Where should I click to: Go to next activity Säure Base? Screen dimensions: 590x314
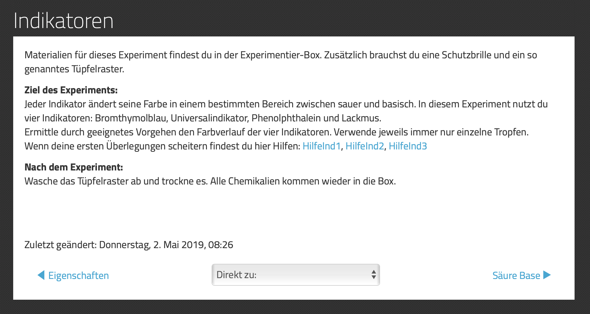point(516,276)
